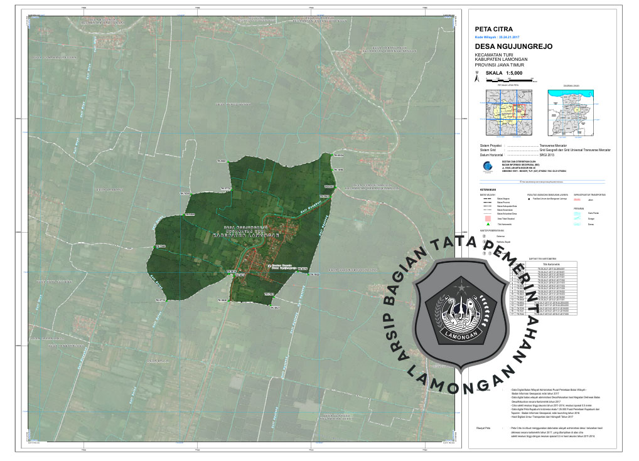This screenshot has width=639, height=461.
Task: Click the Garis Pantai legend symbol
Action: tap(577, 213)
